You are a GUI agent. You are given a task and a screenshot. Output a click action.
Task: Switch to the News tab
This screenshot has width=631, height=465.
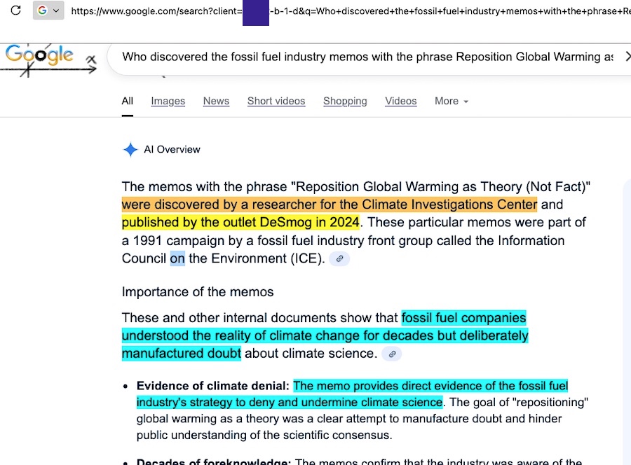click(216, 101)
